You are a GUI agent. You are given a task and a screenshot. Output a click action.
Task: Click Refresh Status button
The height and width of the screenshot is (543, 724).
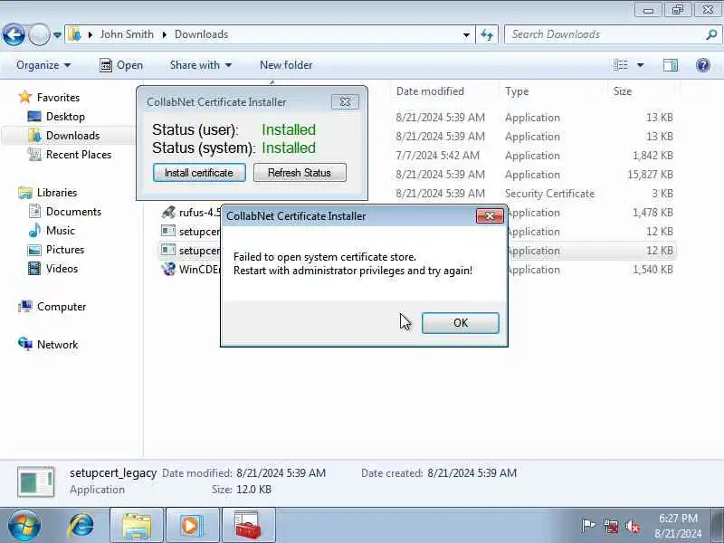click(300, 173)
